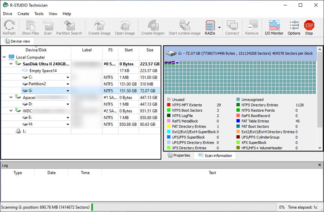Click the Create Image toolbar icon
The height and width of the screenshot is (212, 324).
[99, 27]
